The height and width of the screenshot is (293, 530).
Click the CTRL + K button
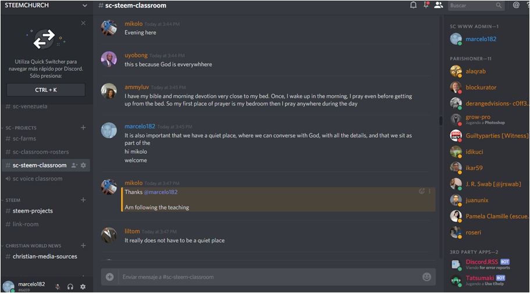[x=45, y=90]
